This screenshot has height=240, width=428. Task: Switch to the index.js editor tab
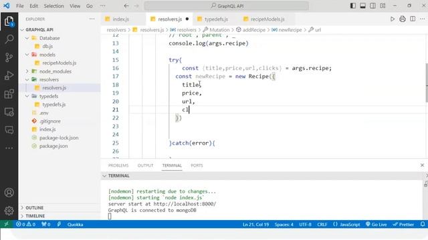click(121, 19)
